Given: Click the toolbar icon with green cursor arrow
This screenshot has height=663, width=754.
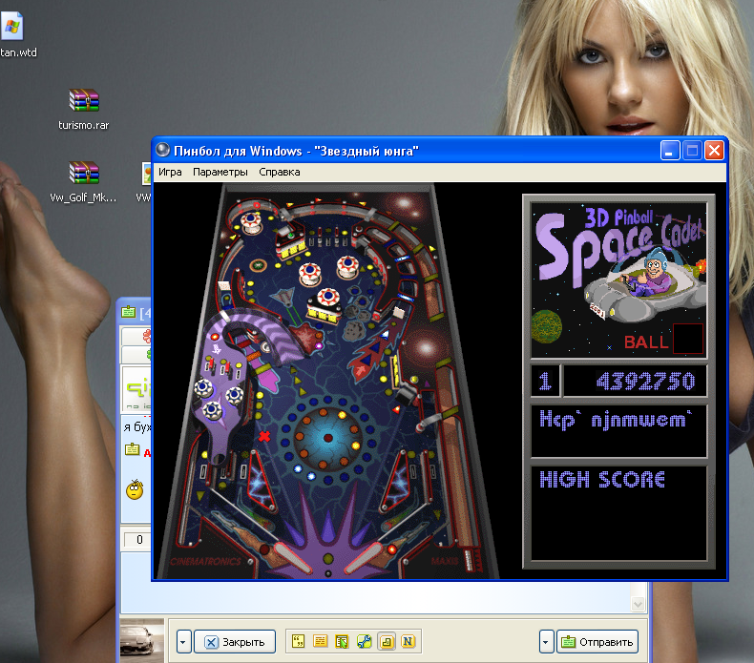Looking at the screenshot, I should point(342,641).
